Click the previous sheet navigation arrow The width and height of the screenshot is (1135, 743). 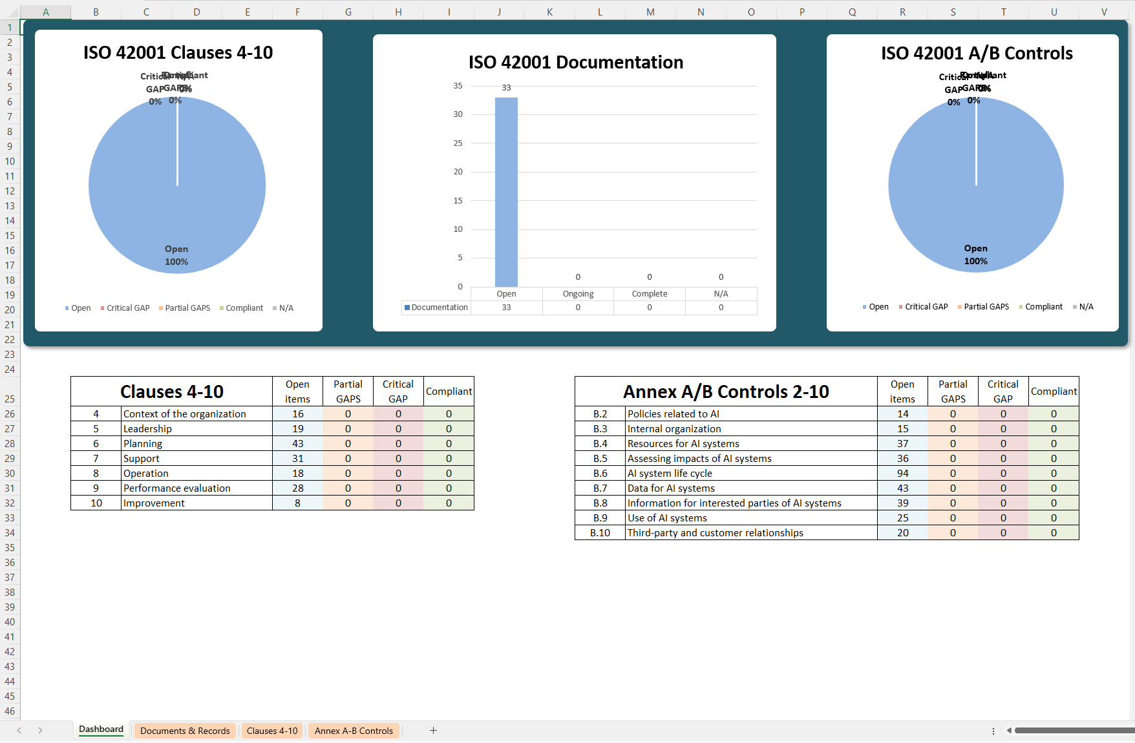19,730
